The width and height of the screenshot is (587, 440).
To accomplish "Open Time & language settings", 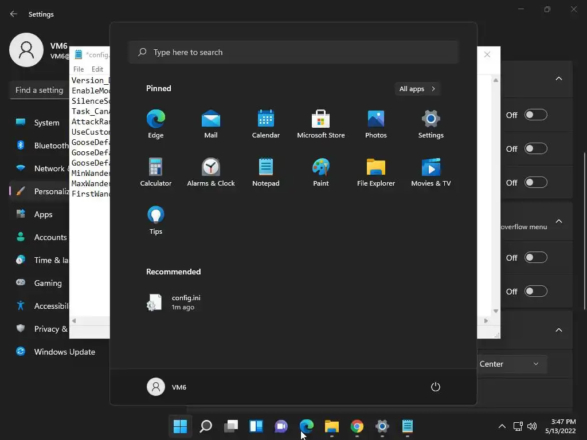I will coord(40,260).
